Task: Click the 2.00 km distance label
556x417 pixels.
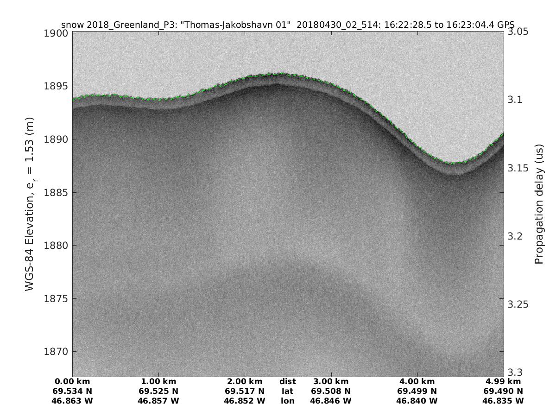Action: [x=245, y=381]
